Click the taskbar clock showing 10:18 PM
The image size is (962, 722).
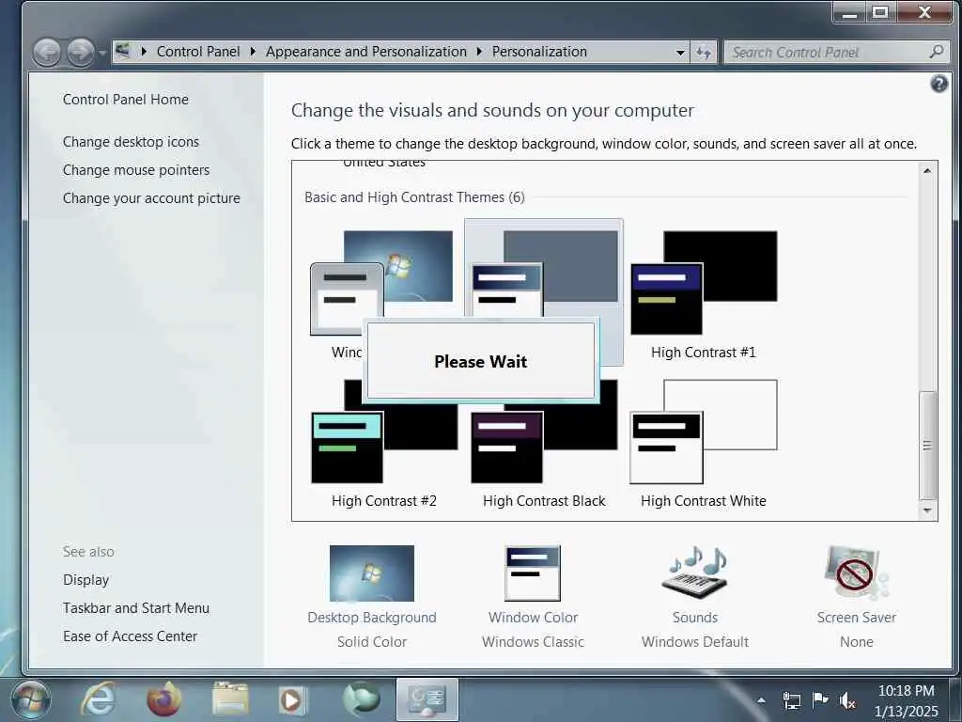point(907,700)
